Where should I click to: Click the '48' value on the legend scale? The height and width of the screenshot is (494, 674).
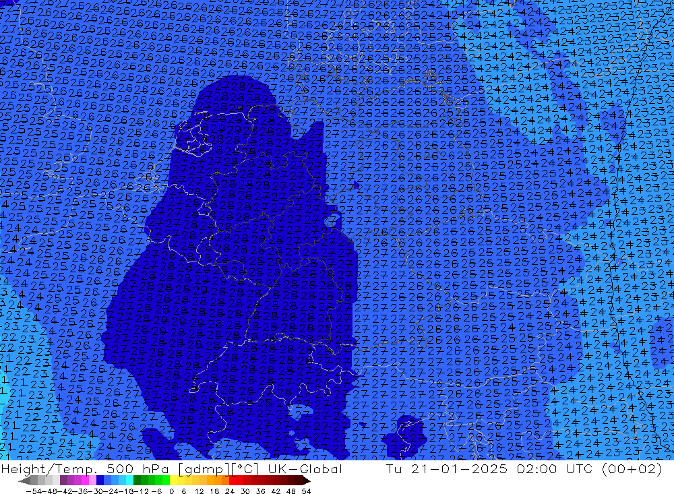(x=291, y=491)
